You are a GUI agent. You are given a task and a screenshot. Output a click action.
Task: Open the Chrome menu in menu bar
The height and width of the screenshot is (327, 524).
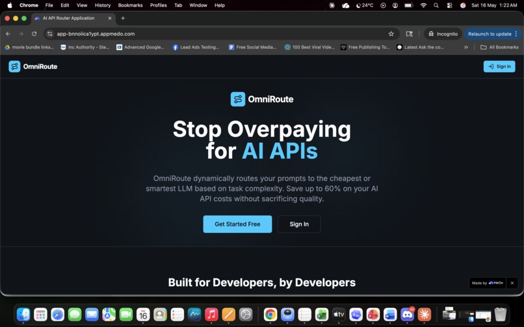29,5
